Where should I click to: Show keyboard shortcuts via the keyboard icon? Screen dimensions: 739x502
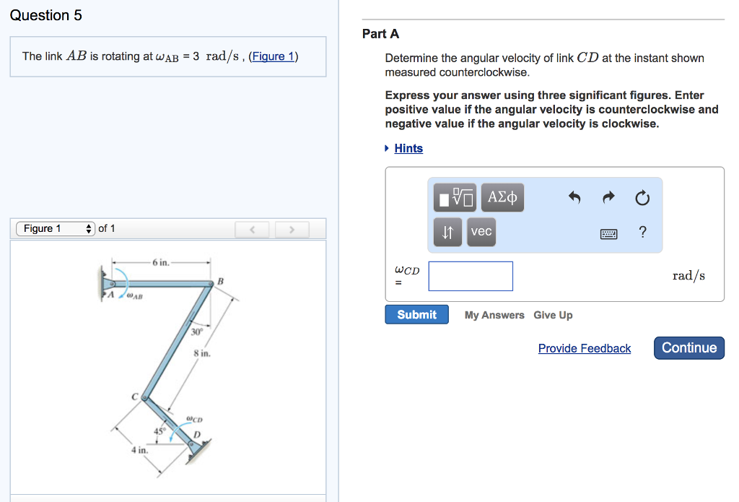608,233
